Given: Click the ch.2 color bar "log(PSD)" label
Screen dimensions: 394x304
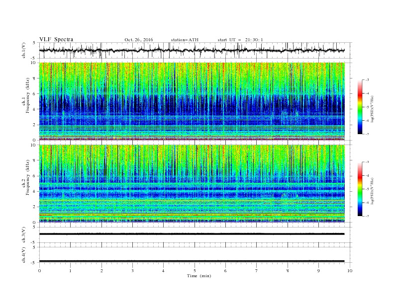Looking at the screenshot, I should click(x=373, y=191).
